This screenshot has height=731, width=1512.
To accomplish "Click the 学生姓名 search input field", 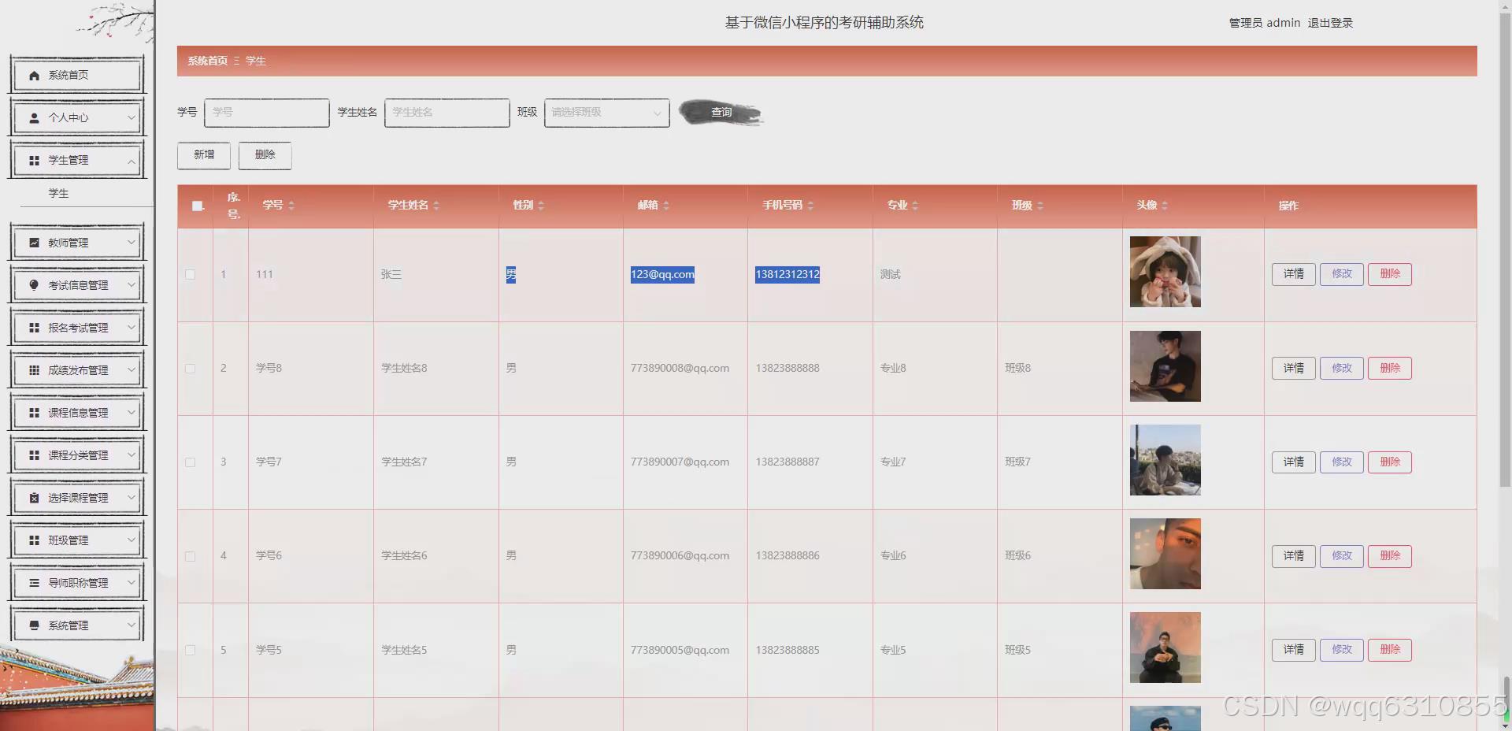I will 447,113.
